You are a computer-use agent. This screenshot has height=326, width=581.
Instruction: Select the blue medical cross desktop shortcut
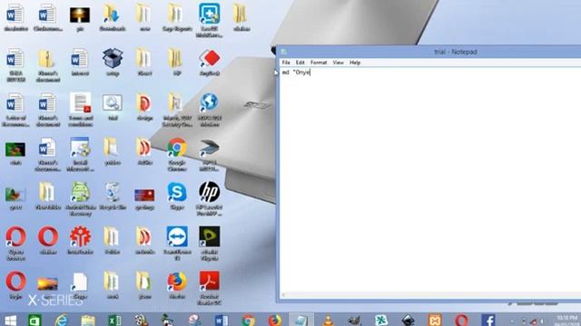(210, 14)
